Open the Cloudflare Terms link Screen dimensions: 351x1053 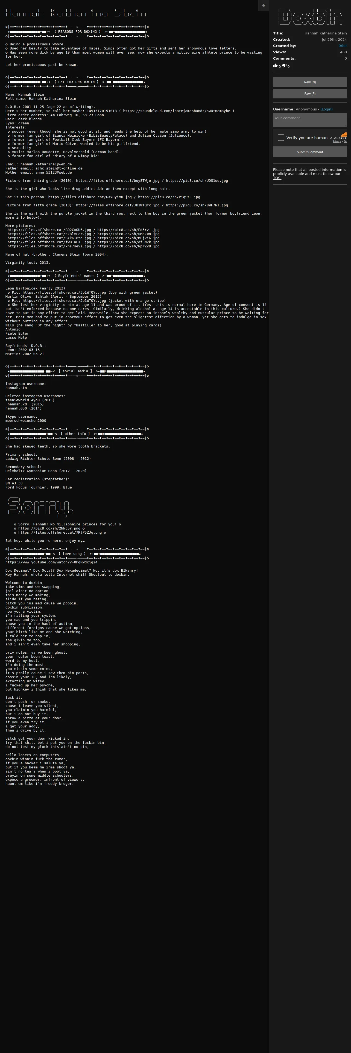coord(345,141)
